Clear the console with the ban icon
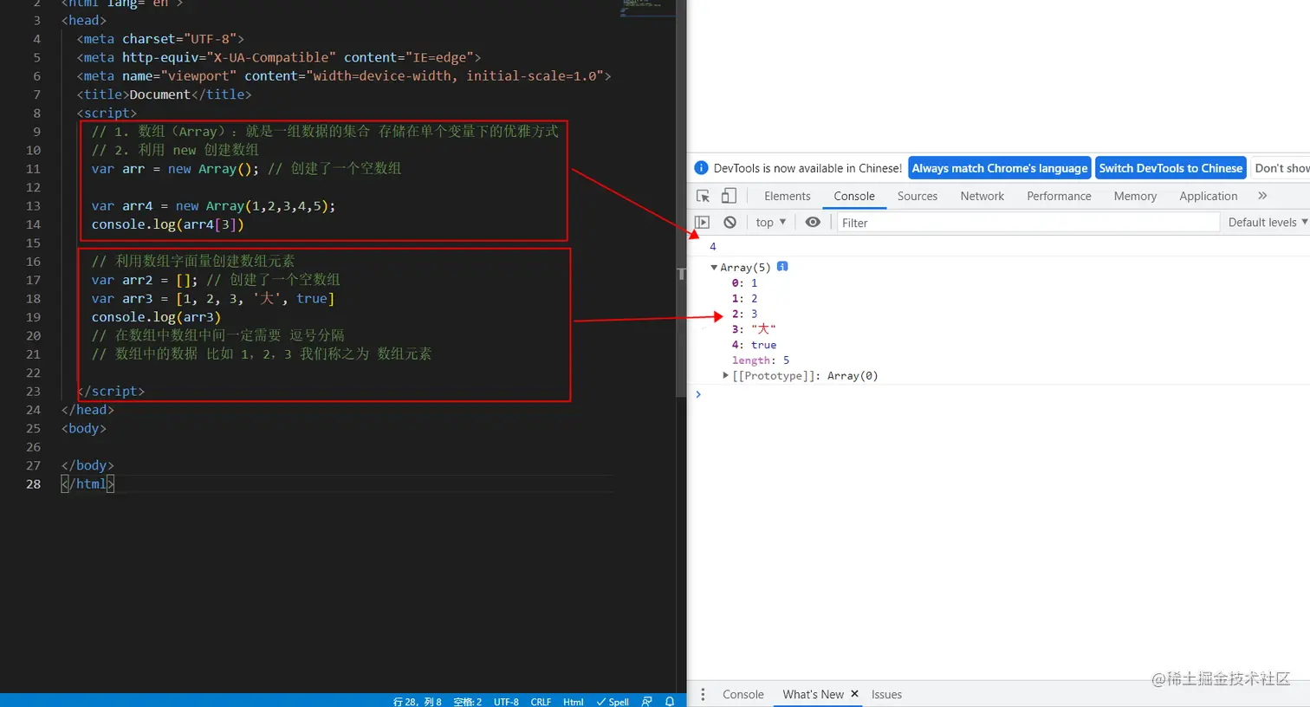1310x707 pixels. [730, 223]
